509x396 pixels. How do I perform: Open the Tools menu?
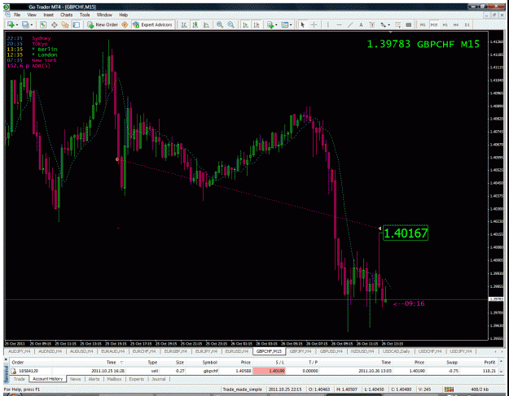click(x=85, y=15)
